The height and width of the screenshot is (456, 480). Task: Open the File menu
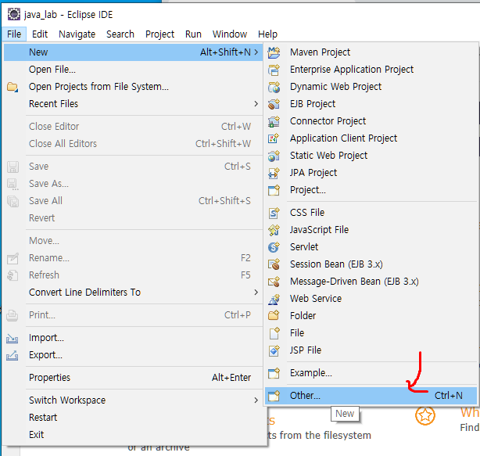click(14, 34)
